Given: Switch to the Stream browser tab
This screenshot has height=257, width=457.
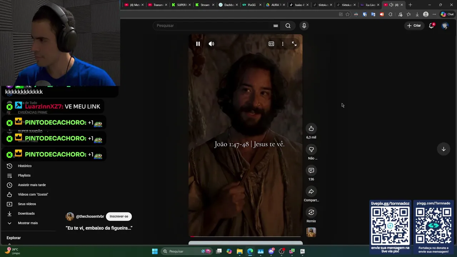Looking at the screenshot, I should point(205,5).
